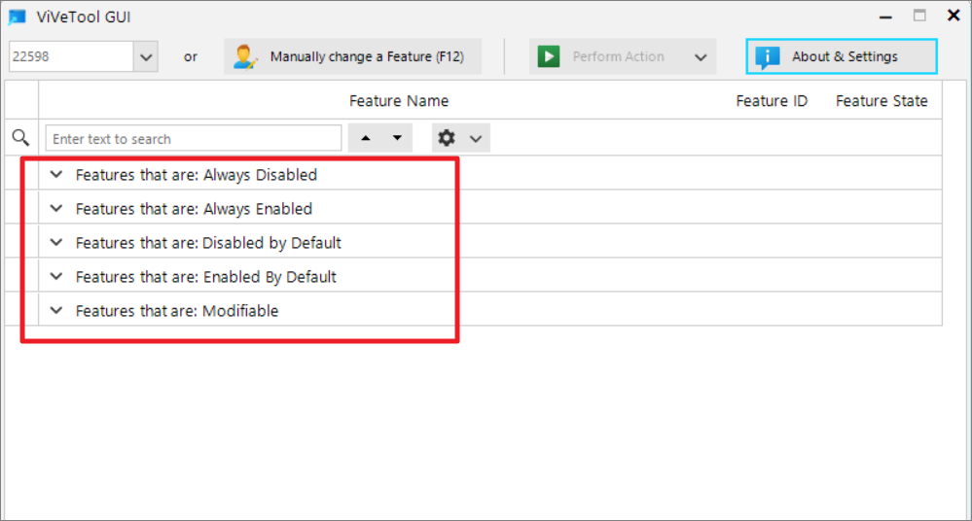Screen dimensions: 972x521
Task: Minimize the ViVeTool GUI window
Action: (885, 17)
